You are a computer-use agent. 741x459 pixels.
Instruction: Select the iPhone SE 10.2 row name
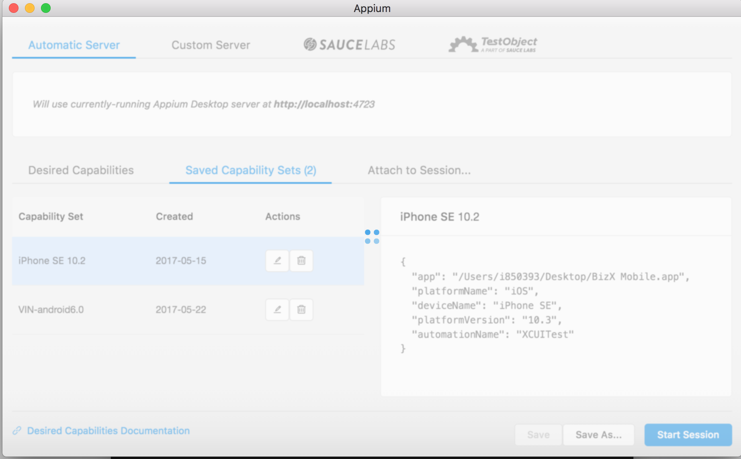52,261
